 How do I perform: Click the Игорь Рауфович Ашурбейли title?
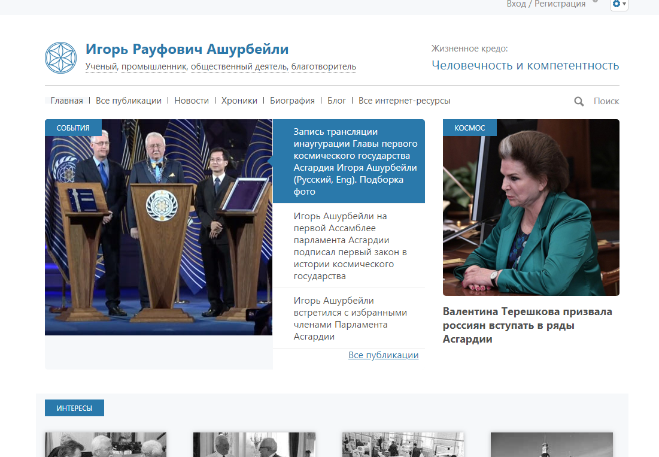click(187, 49)
